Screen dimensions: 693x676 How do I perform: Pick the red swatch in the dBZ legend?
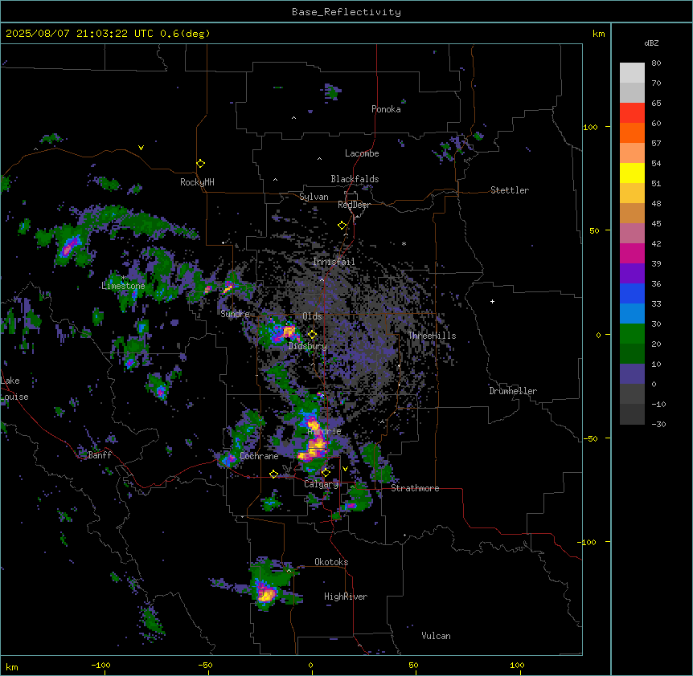coord(632,113)
